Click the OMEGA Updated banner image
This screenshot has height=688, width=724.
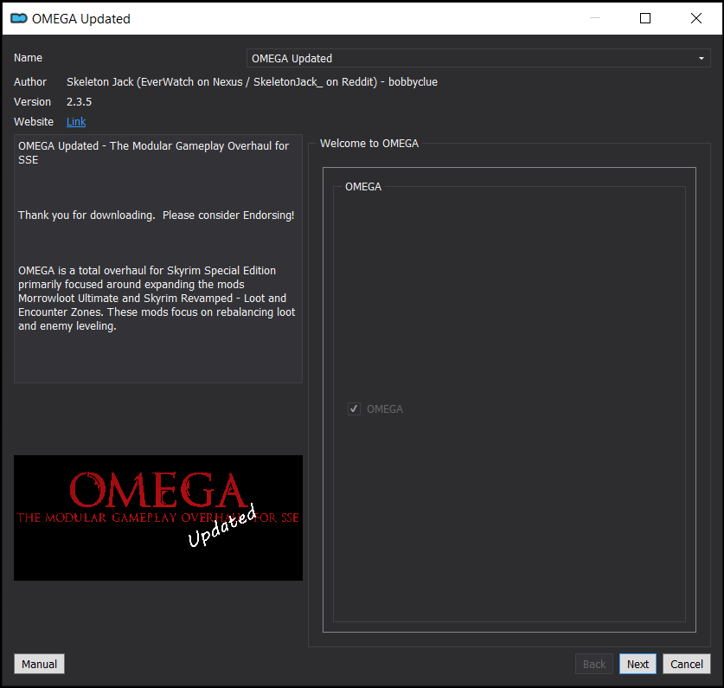158,518
